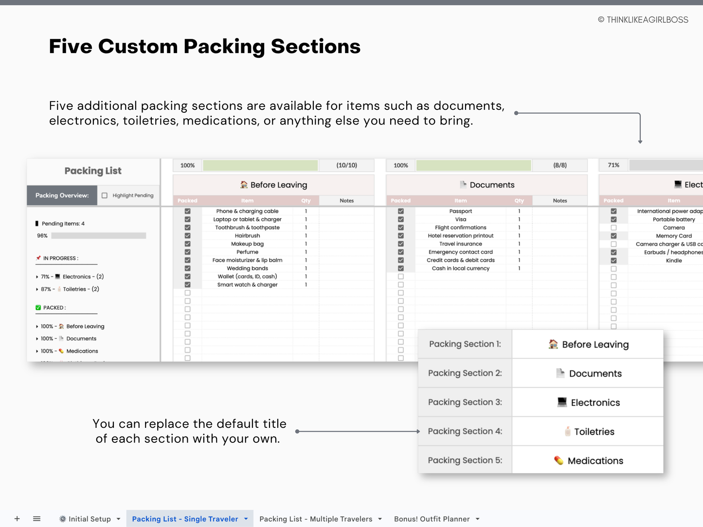Select the Makeup bag item cell
The image size is (703, 527).
247,244
